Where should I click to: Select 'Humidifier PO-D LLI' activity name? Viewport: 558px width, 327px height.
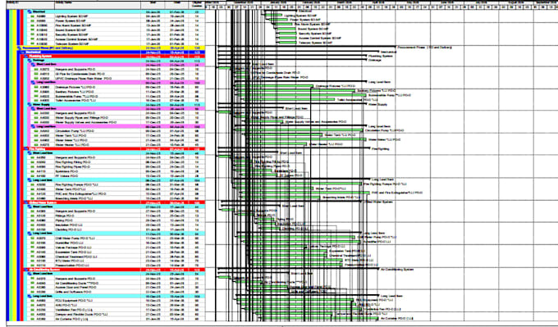(69, 243)
